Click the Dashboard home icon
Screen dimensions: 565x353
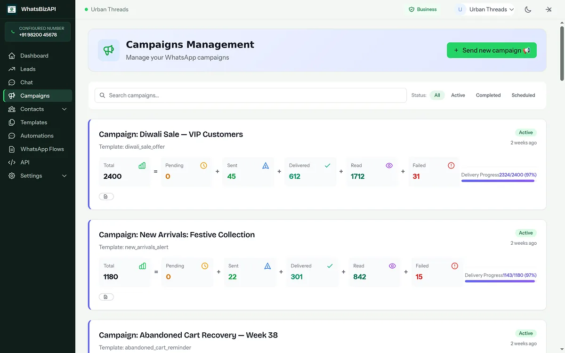pyautogui.click(x=12, y=56)
